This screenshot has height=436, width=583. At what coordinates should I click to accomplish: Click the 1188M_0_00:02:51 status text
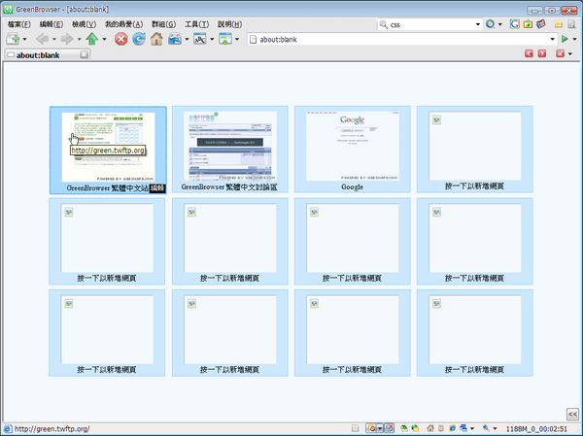pyautogui.click(x=537, y=428)
